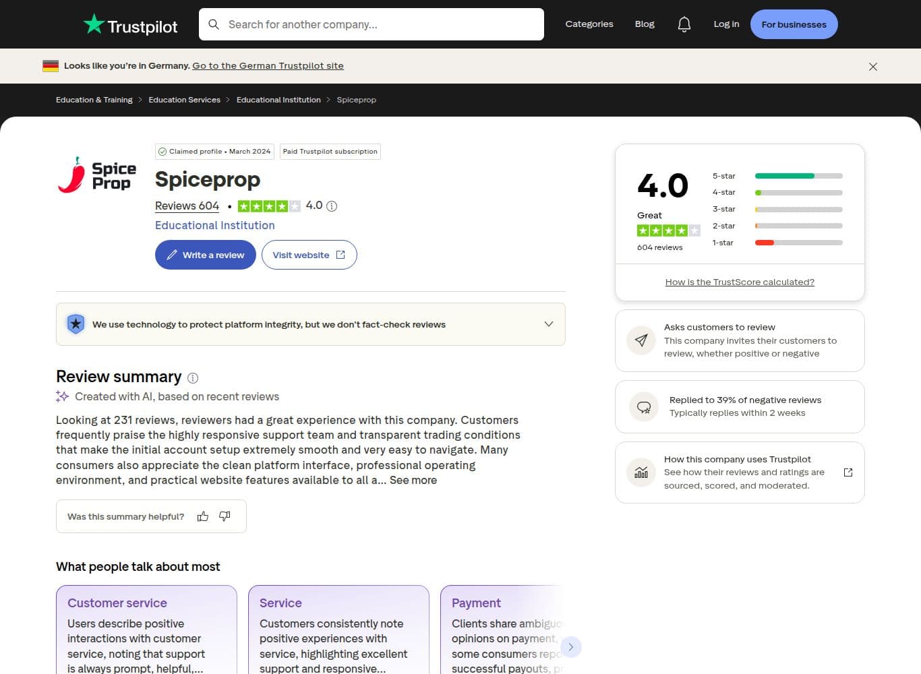
Task: Click the Reviews 604 link
Action: tap(187, 206)
